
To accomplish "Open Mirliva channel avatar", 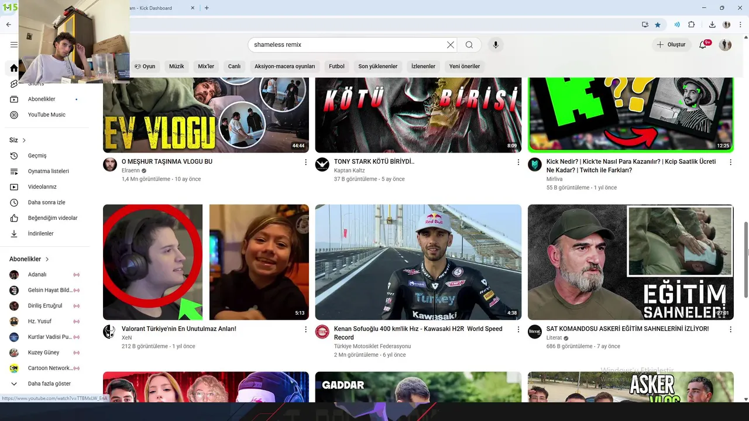I will tap(535, 164).
